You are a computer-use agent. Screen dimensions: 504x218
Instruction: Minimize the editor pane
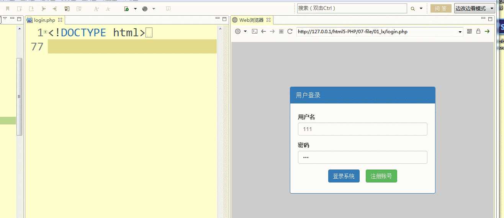217,19
